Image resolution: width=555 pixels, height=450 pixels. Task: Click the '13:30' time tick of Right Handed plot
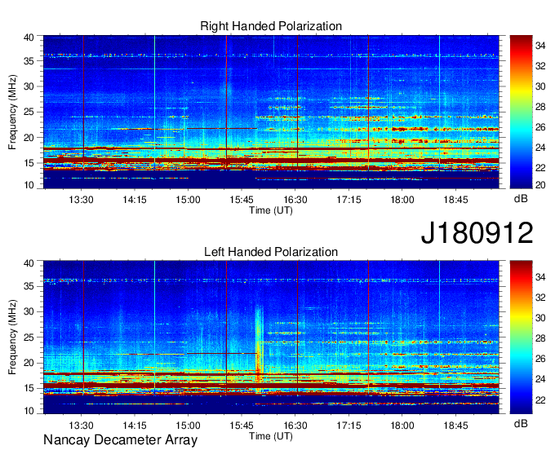point(81,200)
